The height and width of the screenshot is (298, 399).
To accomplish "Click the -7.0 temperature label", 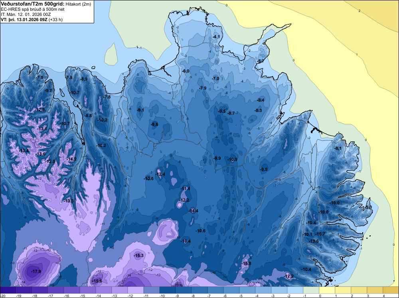I will click(x=215, y=78).
